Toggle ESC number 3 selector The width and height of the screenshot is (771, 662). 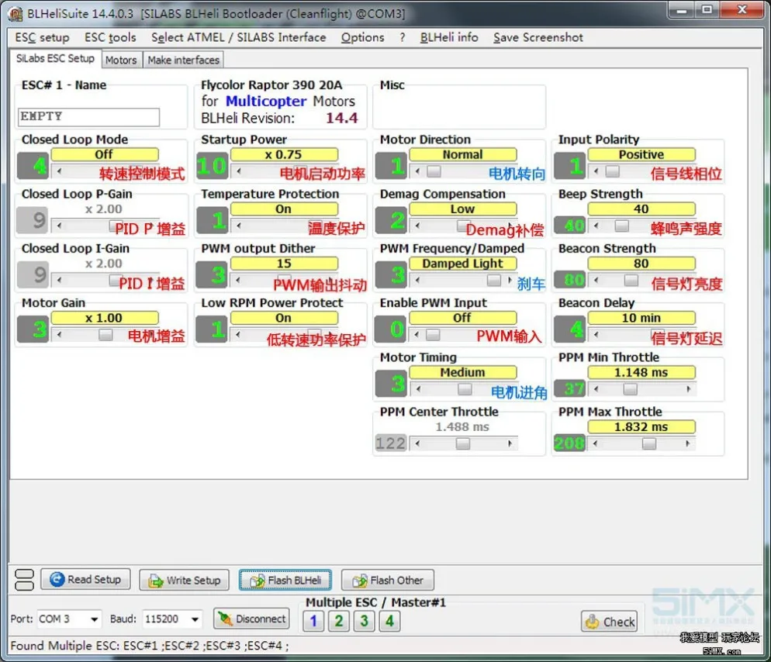[365, 621]
